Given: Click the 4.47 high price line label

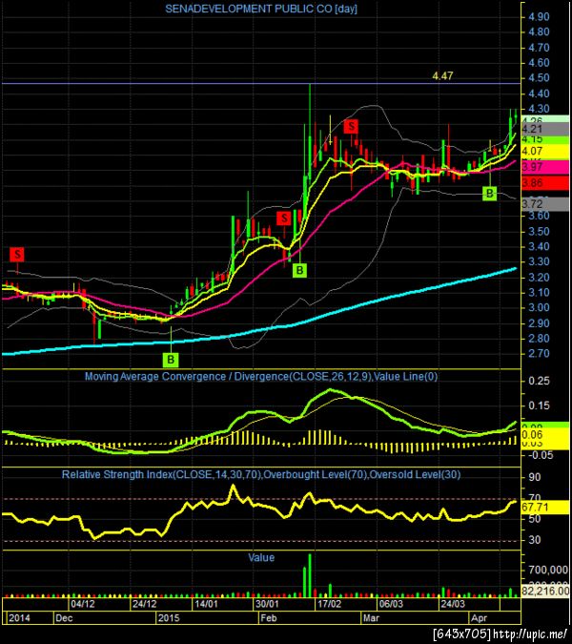Looking at the screenshot, I should (442, 75).
